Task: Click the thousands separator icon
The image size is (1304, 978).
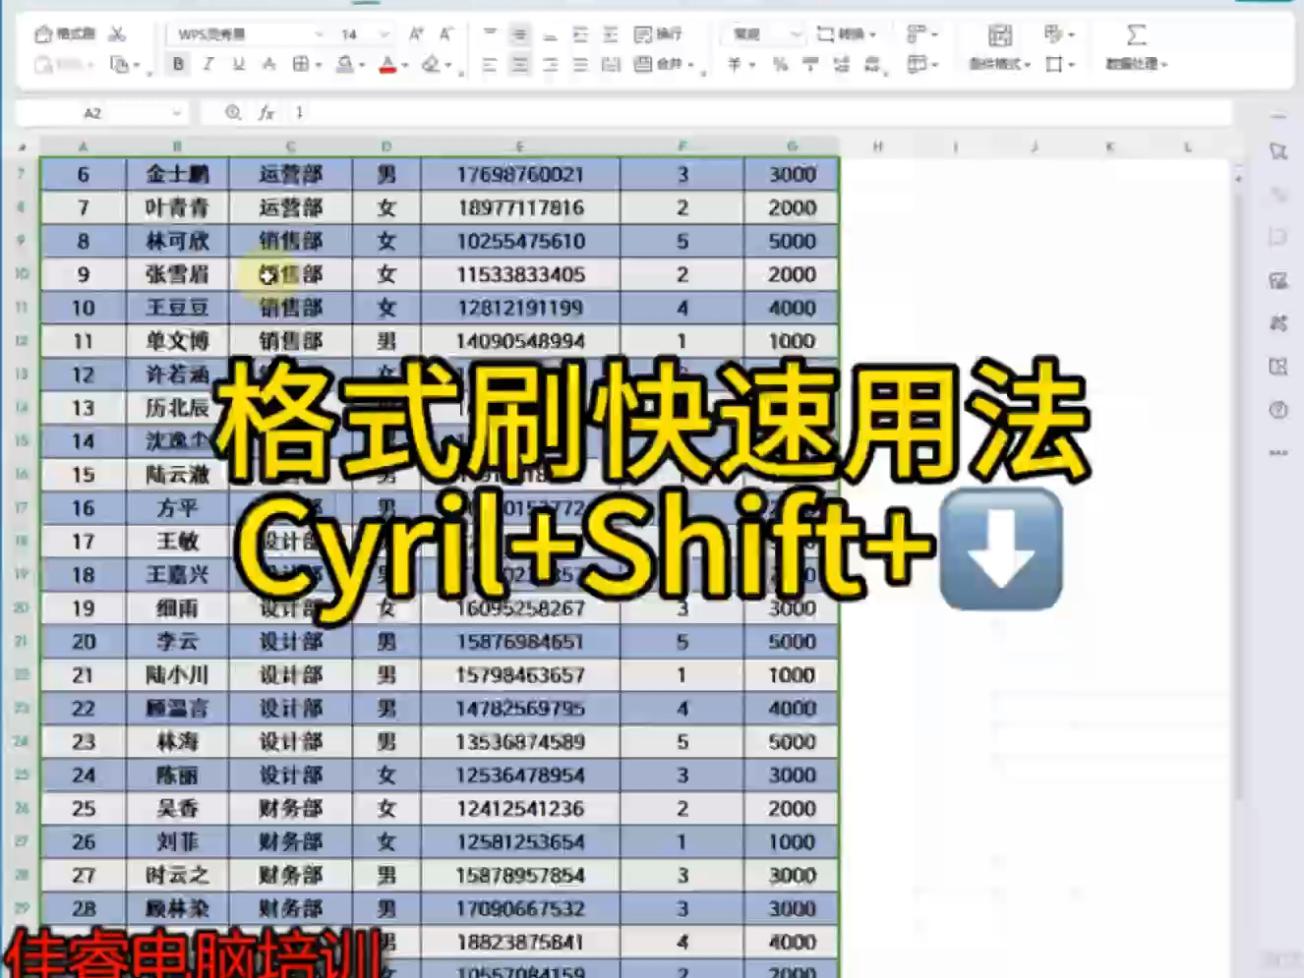Action: (x=810, y=65)
